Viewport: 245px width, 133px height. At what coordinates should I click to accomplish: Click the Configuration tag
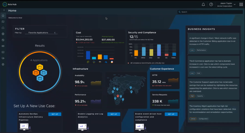click(x=203, y=119)
